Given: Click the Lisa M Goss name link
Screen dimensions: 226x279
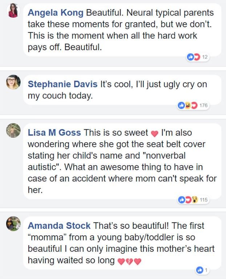Looking at the screenshot, I should [x=54, y=133].
